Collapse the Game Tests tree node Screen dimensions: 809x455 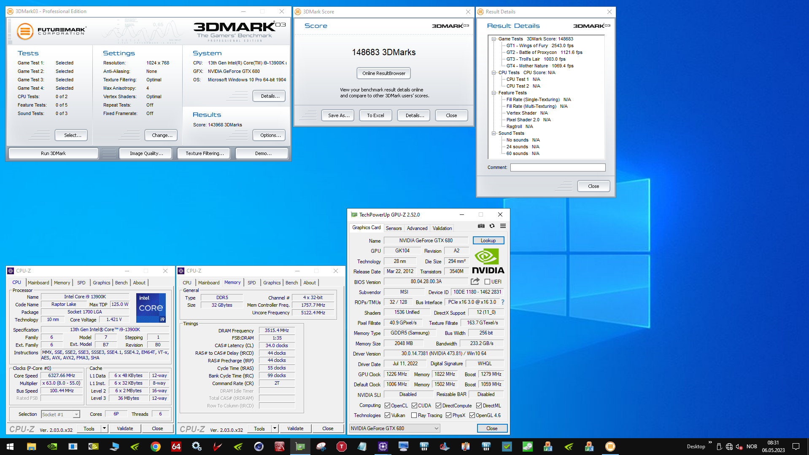(x=493, y=39)
